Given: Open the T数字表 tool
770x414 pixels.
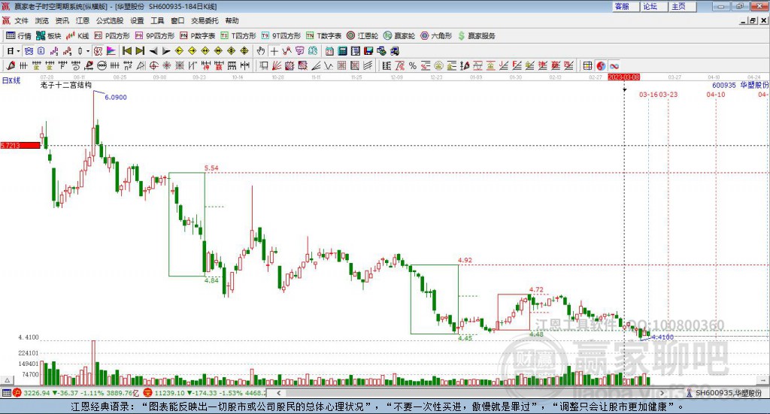Looking at the screenshot, I should pyautogui.click(x=323, y=36).
